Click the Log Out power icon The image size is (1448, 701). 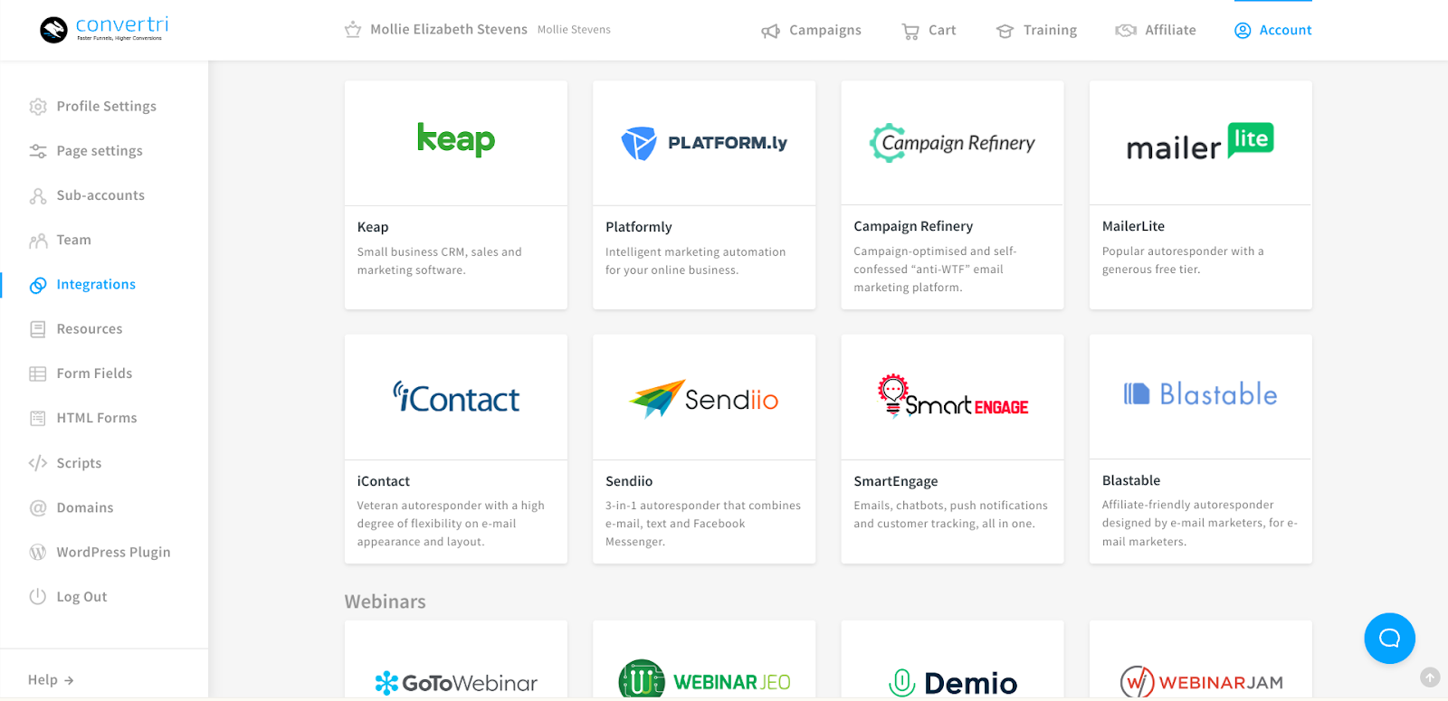[38, 597]
